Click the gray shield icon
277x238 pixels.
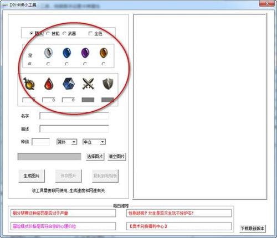point(108,84)
